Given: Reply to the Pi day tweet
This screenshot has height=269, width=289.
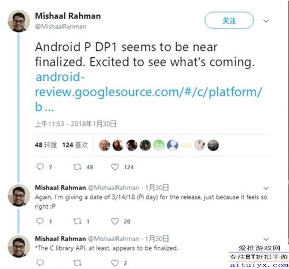Looking at the screenshot, I should 40,221.
